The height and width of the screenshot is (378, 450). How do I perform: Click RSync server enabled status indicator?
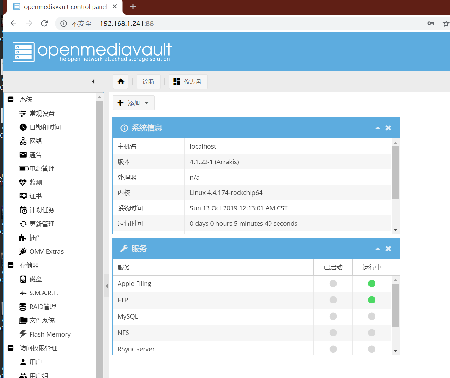tap(333, 349)
